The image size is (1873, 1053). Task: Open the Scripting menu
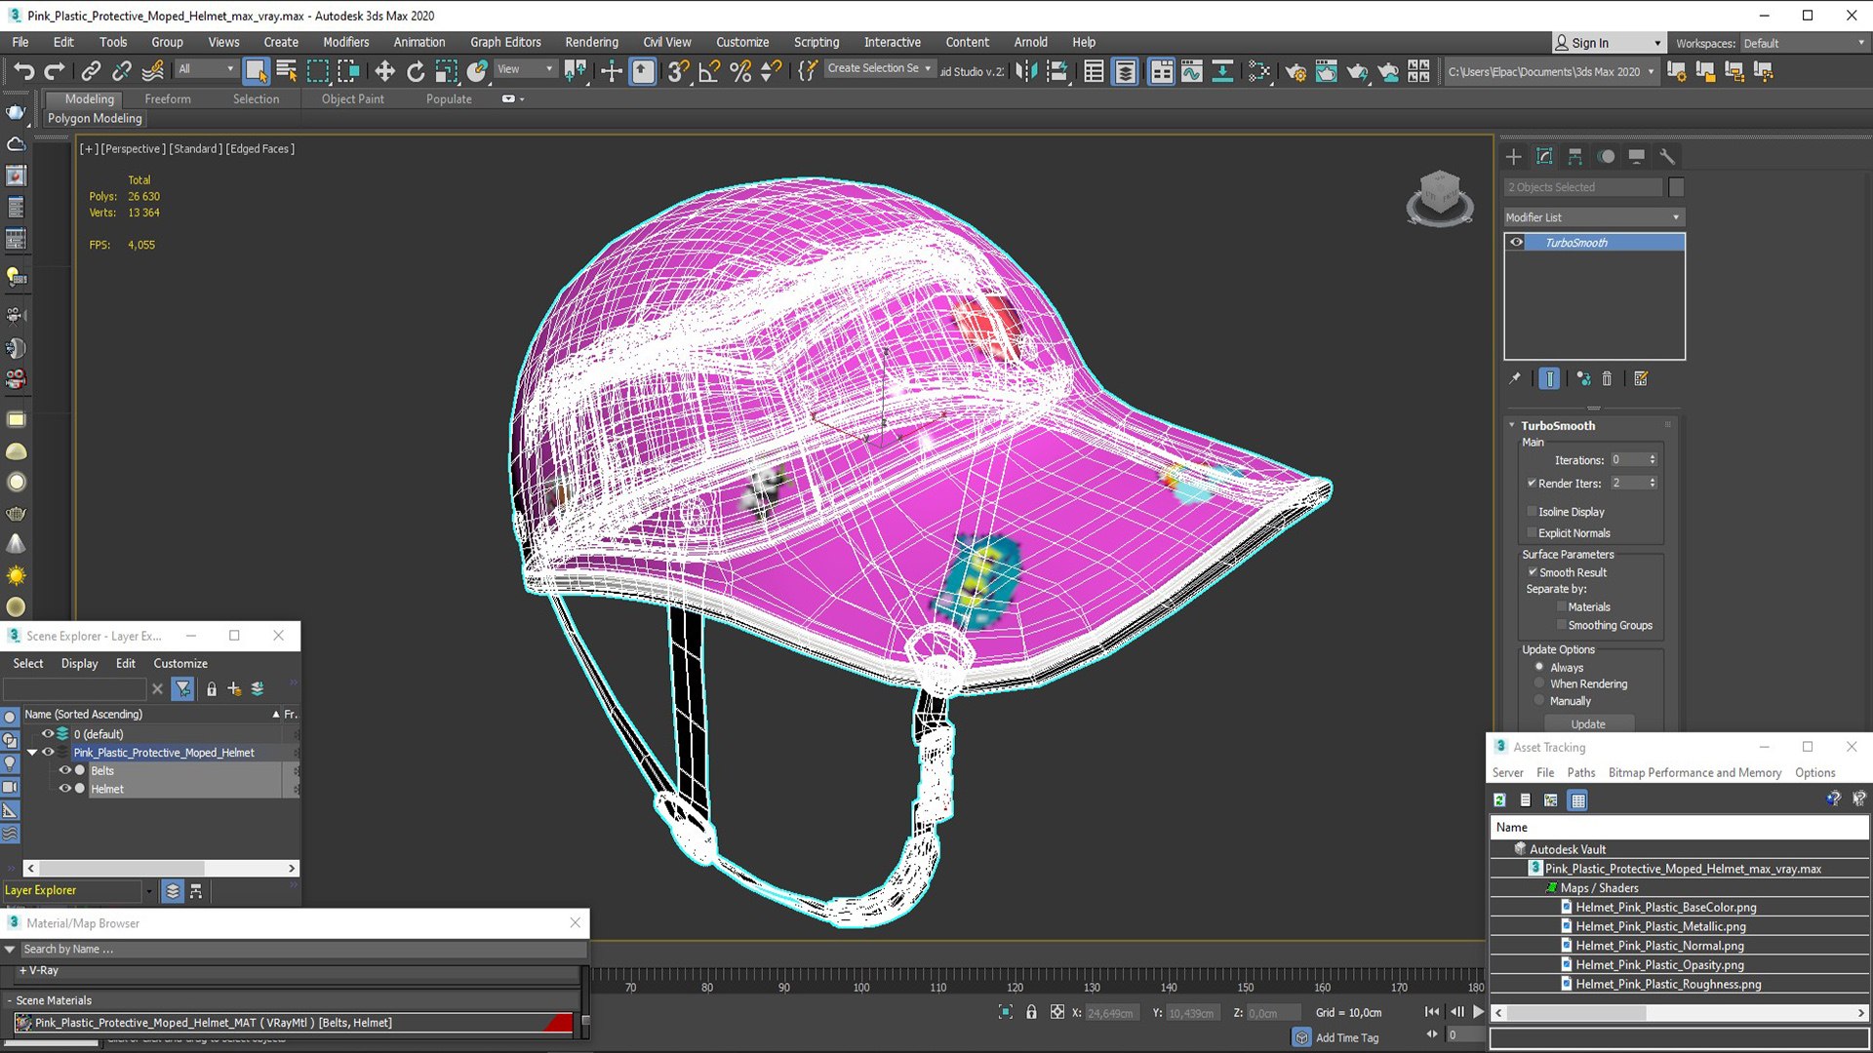tap(816, 42)
